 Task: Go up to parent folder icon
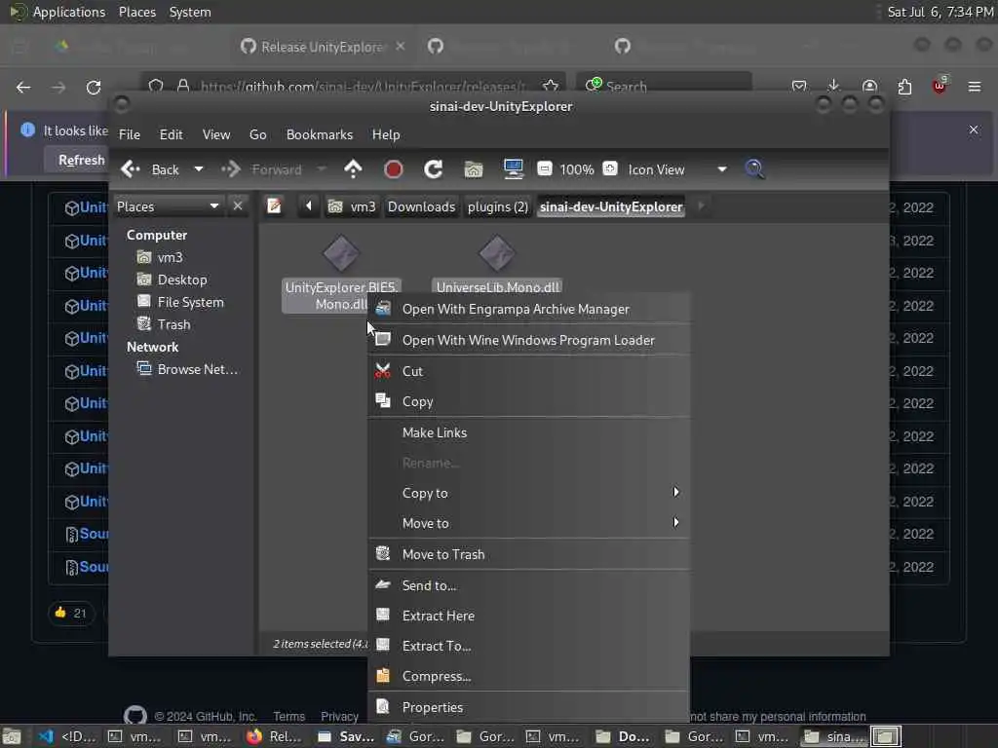coord(353,169)
